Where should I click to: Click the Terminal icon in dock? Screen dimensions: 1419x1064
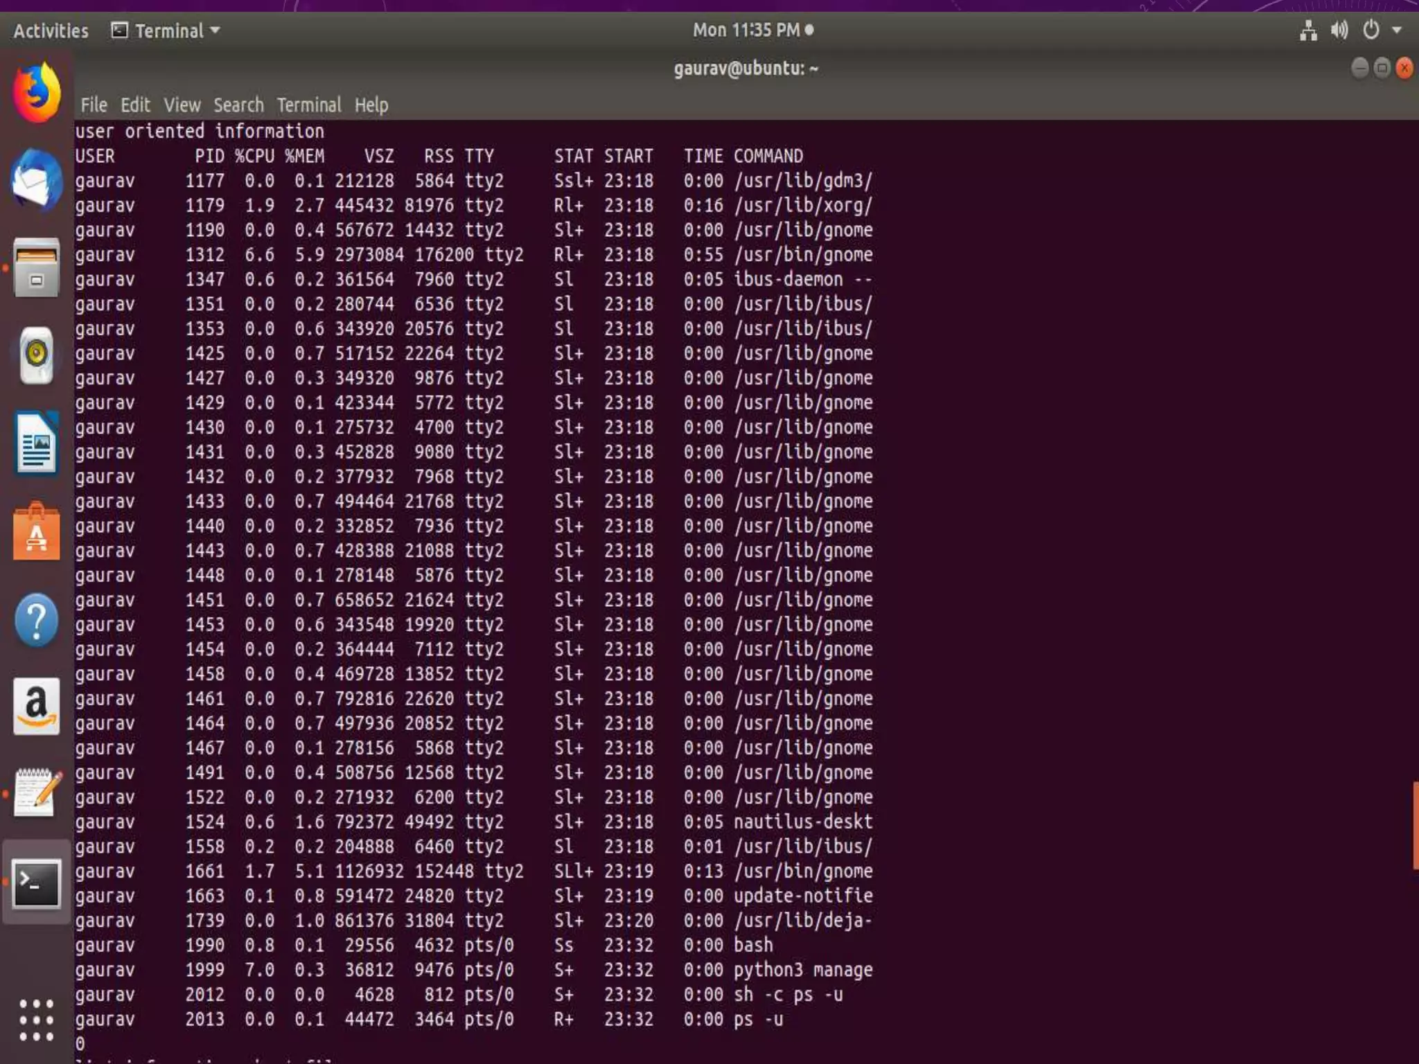(37, 883)
